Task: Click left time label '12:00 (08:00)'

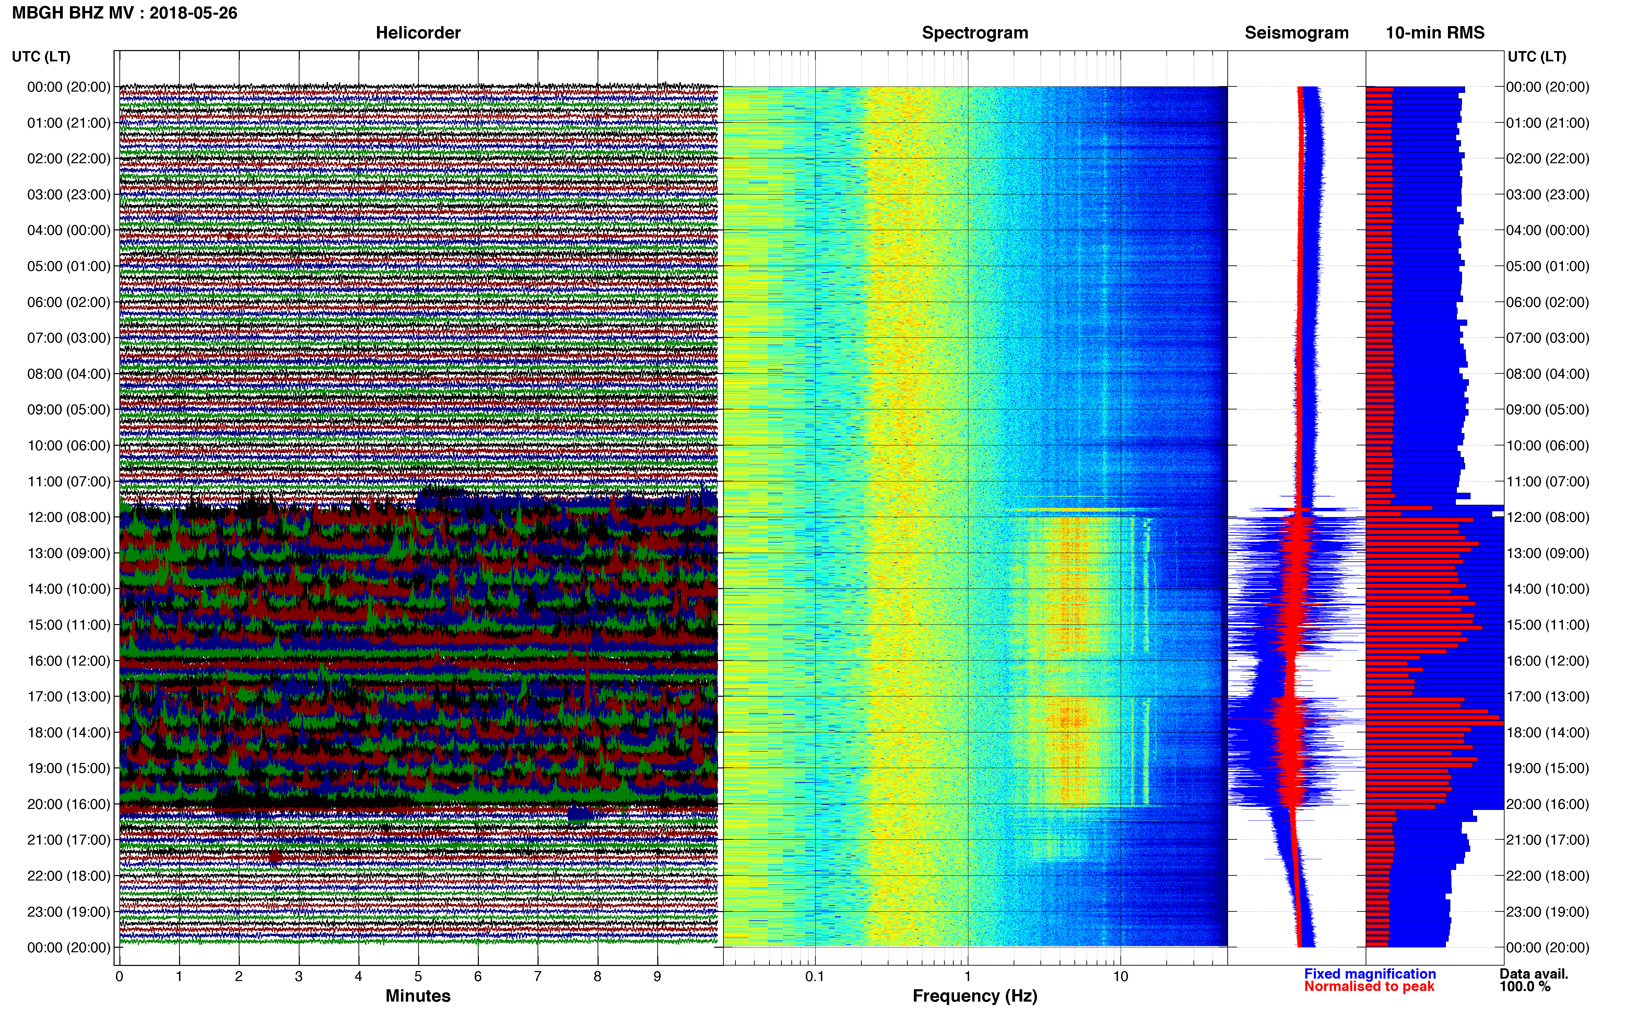Action: 69,517
